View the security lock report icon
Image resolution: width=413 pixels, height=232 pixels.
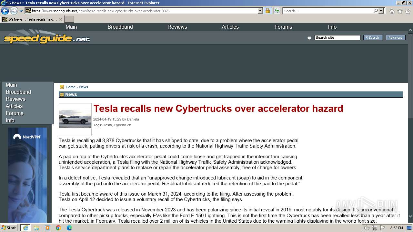(x=267, y=11)
